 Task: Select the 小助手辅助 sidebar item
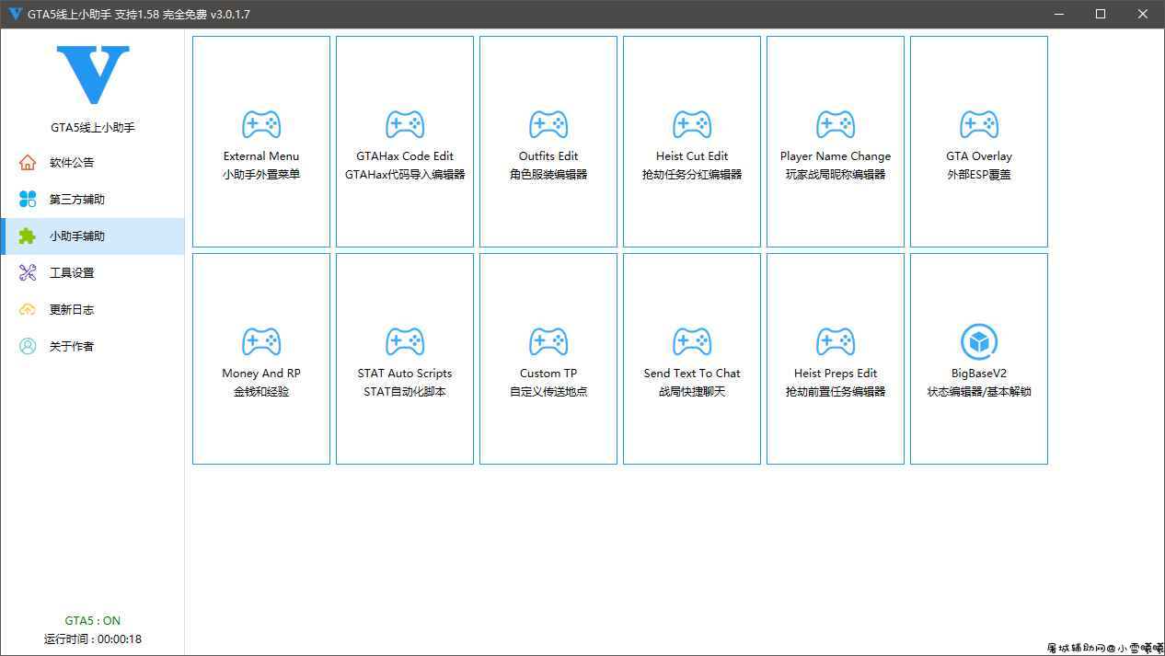[92, 236]
